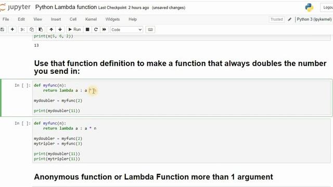333x187 pixels.
Task: Copy selected cells icon
Action: coord(32,30)
